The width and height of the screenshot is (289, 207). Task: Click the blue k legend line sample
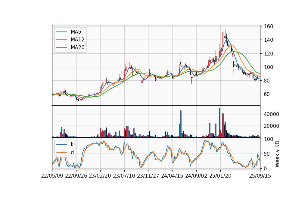[61, 144]
